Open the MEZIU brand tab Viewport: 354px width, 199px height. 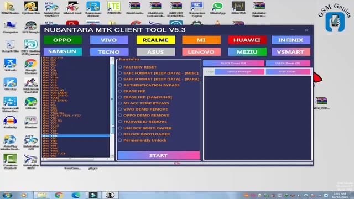click(x=247, y=51)
